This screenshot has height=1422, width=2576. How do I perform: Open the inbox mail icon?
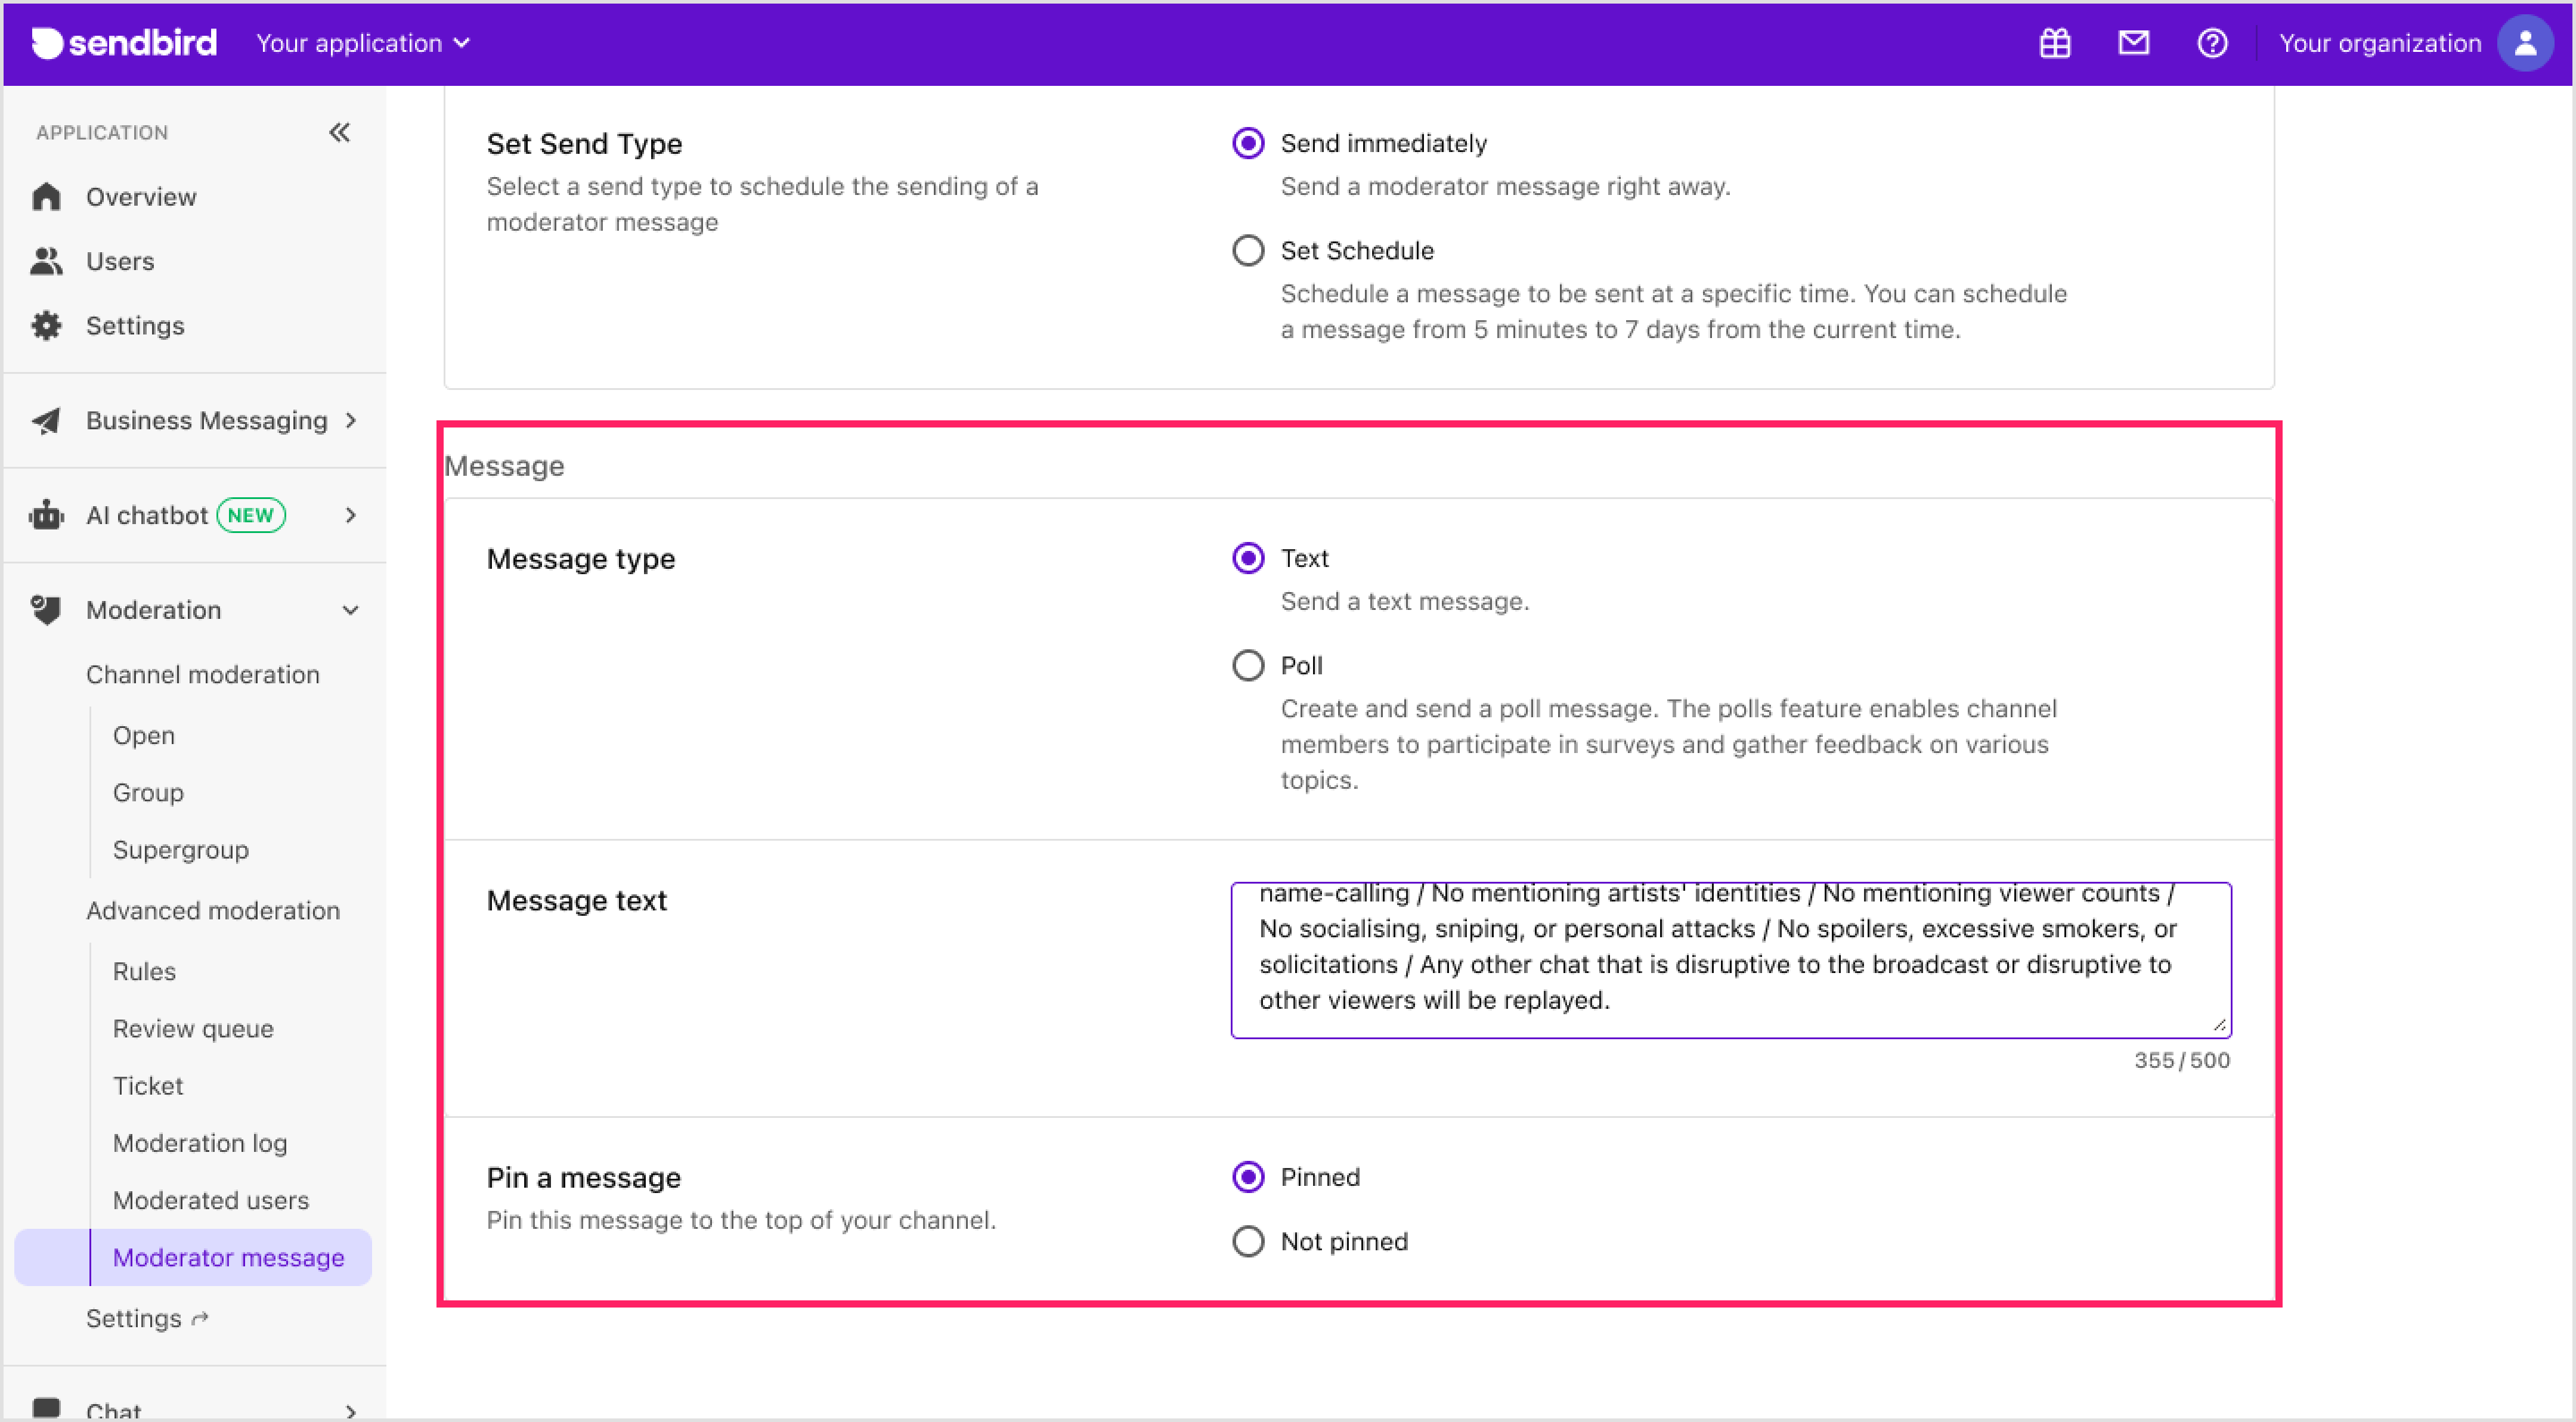point(2133,43)
